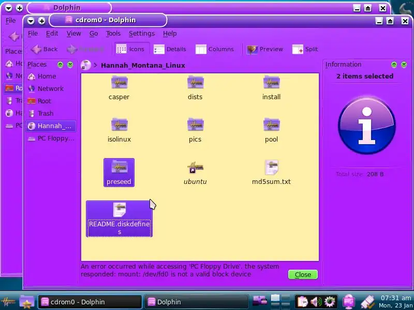Click the gear tray icon
Screen dimensions: 414x310
tap(330, 302)
